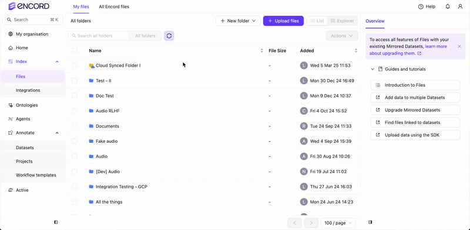Viewport: 470px width, 230px height.
Task: Open the All folders search scope selector
Action: click(x=145, y=36)
